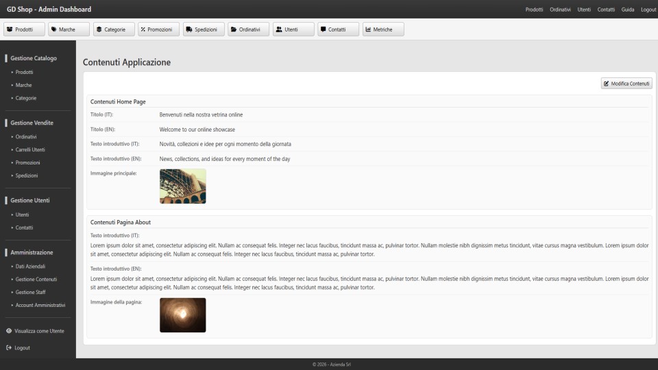Click the GD Shop - Admin Dashboard title
The image size is (658, 370).
[x=49, y=9]
